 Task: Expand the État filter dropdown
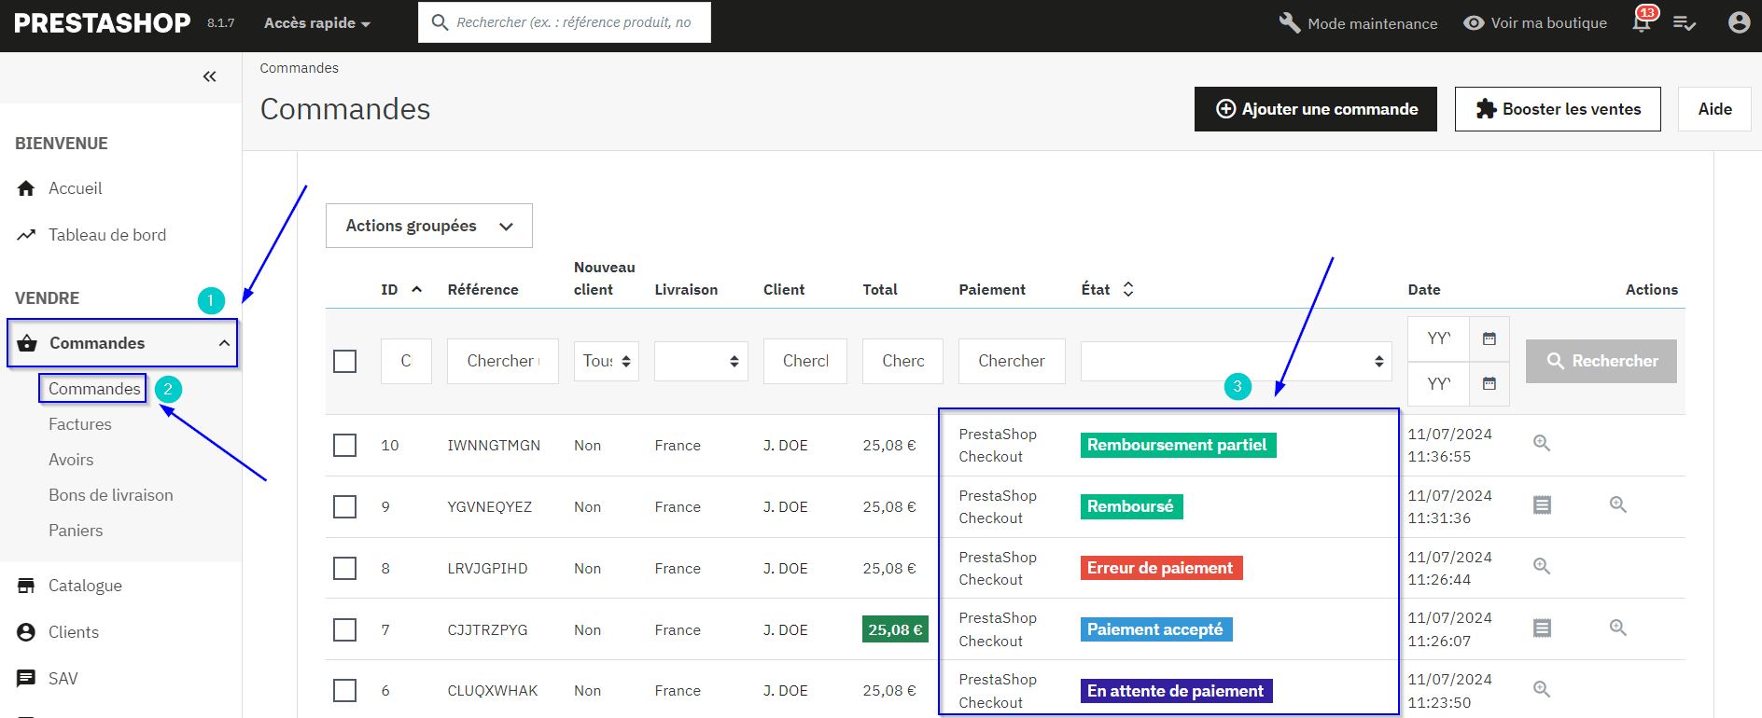1235,361
